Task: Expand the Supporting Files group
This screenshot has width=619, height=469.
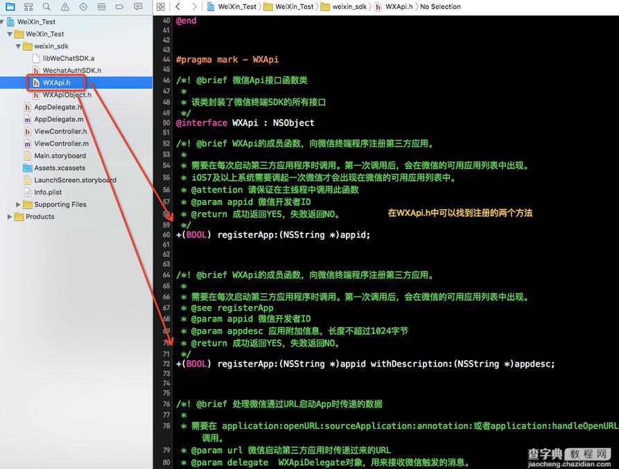Action: pyautogui.click(x=18, y=204)
